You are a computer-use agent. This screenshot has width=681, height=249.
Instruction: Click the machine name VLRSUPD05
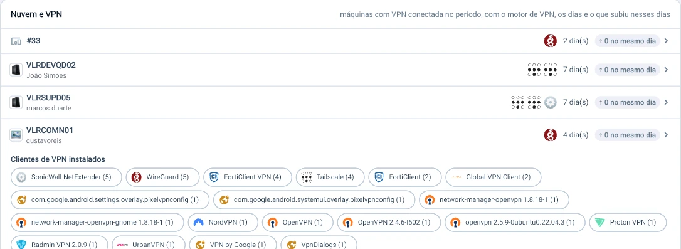[49, 98]
